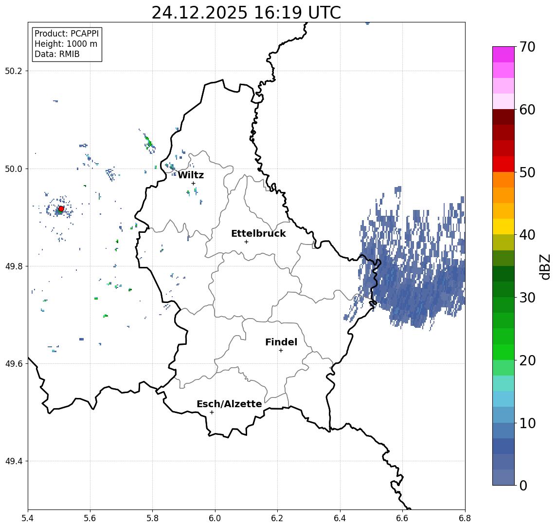Click the cross marker below Findel
This screenshot has width=557, height=528.
click(x=281, y=351)
